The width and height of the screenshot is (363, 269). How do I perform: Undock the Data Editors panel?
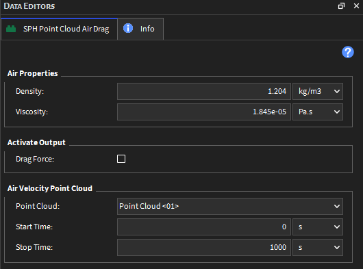click(341, 6)
